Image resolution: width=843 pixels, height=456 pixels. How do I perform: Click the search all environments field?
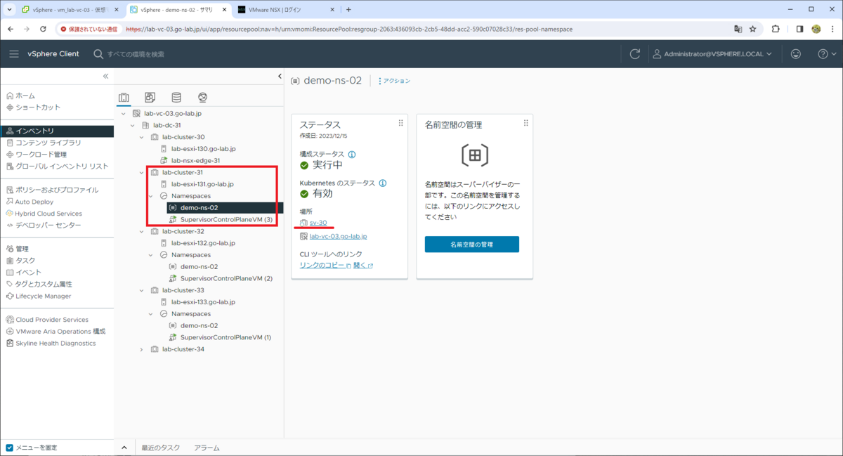[136, 54]
